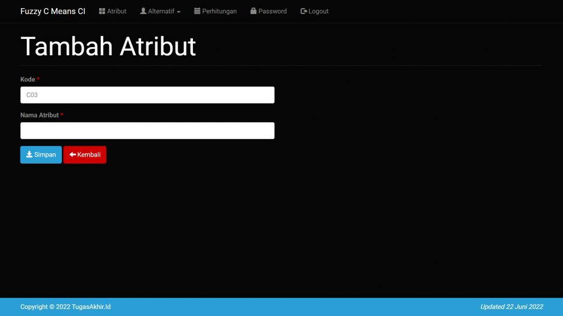
Task: Click the download icon on Simpan button
Action: click(29, 155)
